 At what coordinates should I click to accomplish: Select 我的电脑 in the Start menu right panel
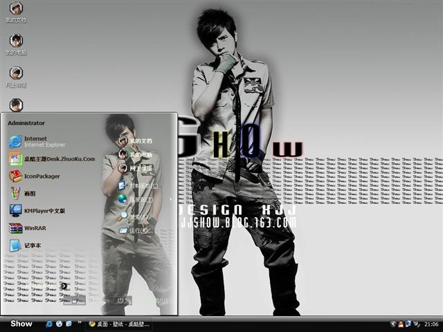138,155
